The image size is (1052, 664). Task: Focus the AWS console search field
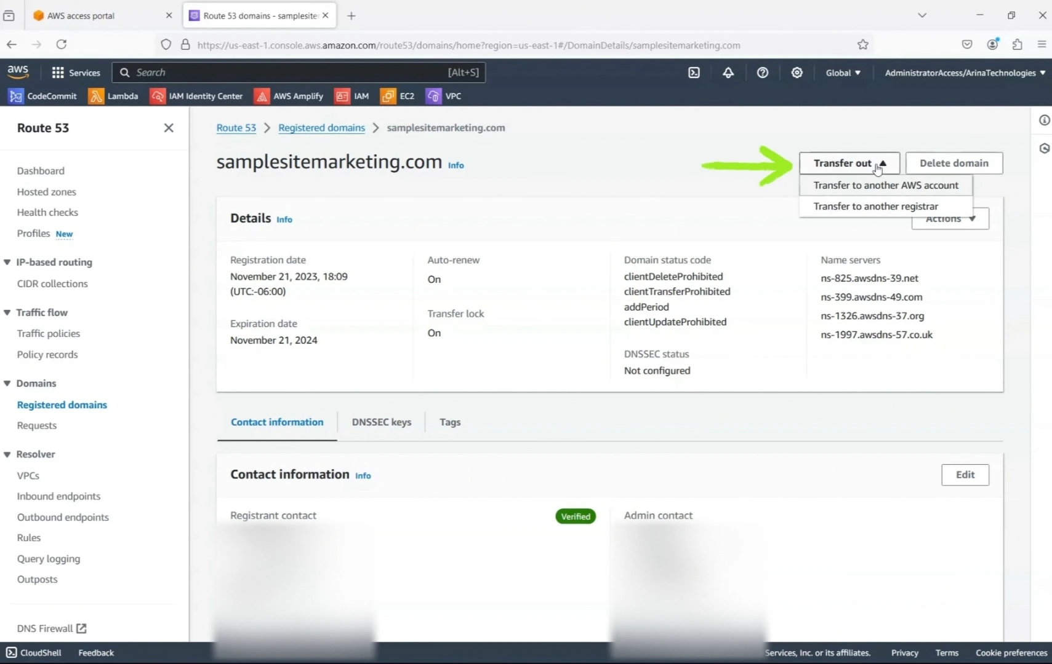(x=299, y=73)
